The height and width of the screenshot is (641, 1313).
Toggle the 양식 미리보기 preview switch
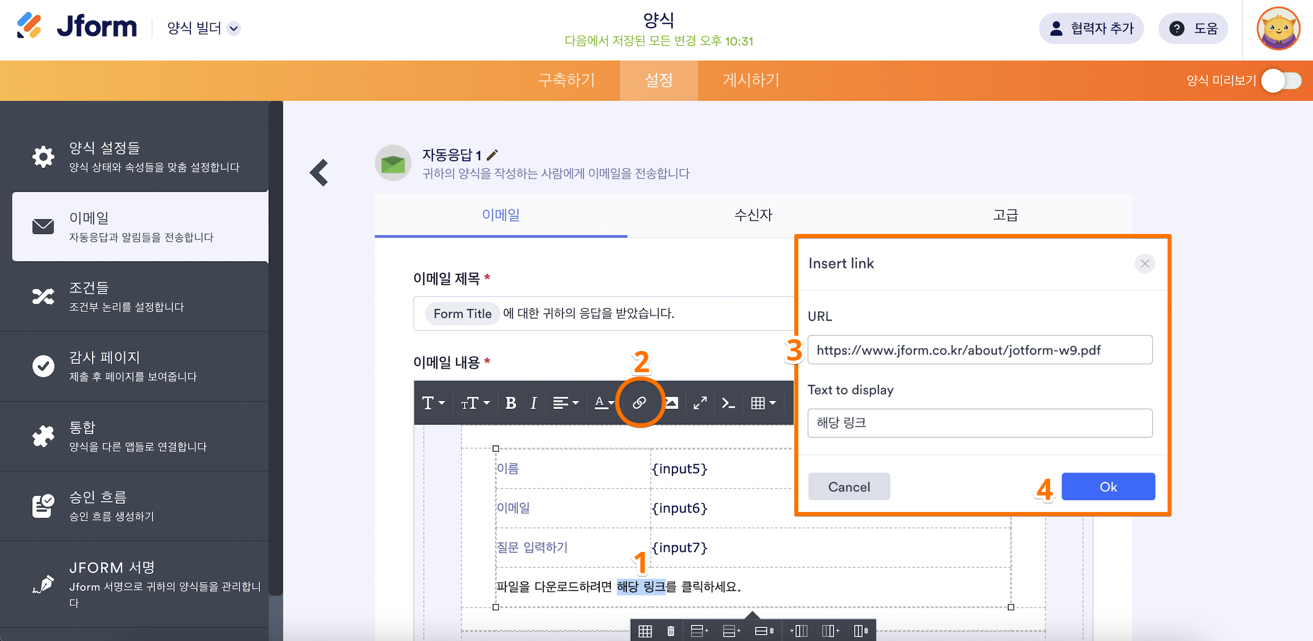(x=1281, y=80)
